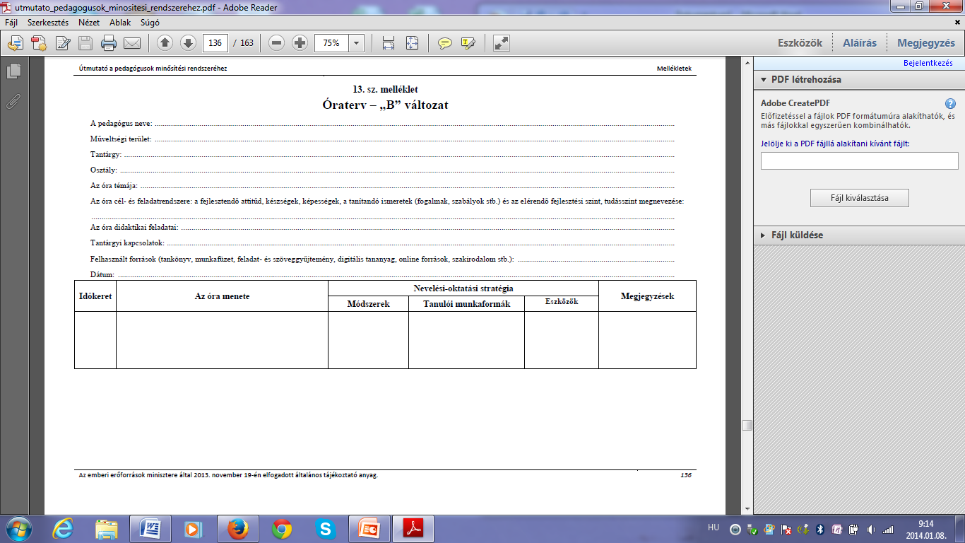This screenshot has width=965, height=543.
Task: Click the Create PDF online toolbar icon
Action: click(x=39, y=43)
